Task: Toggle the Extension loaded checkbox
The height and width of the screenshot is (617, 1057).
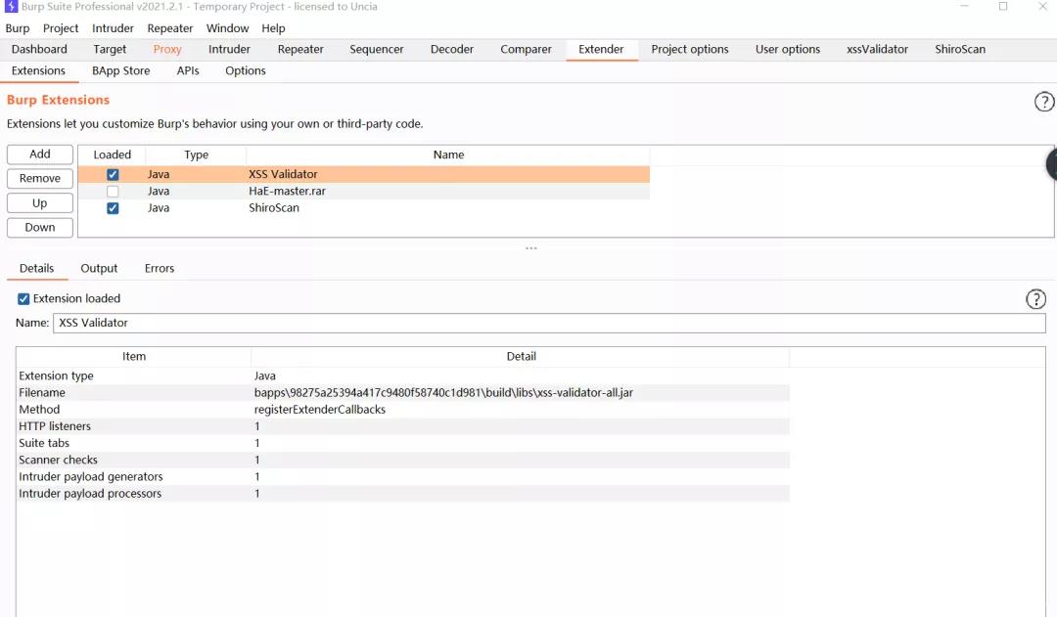Action: tap(23, 299)
